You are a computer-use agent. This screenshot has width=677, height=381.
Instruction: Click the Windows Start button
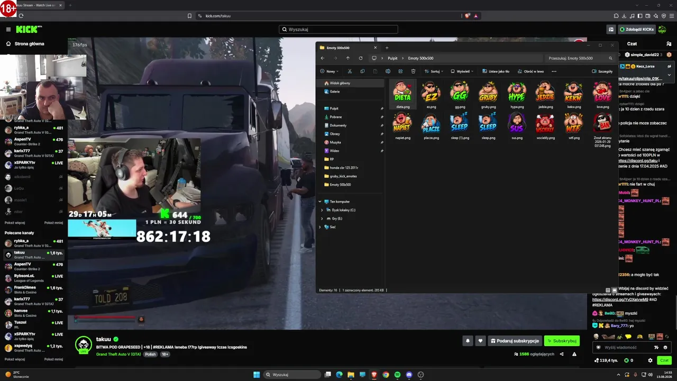257,375
